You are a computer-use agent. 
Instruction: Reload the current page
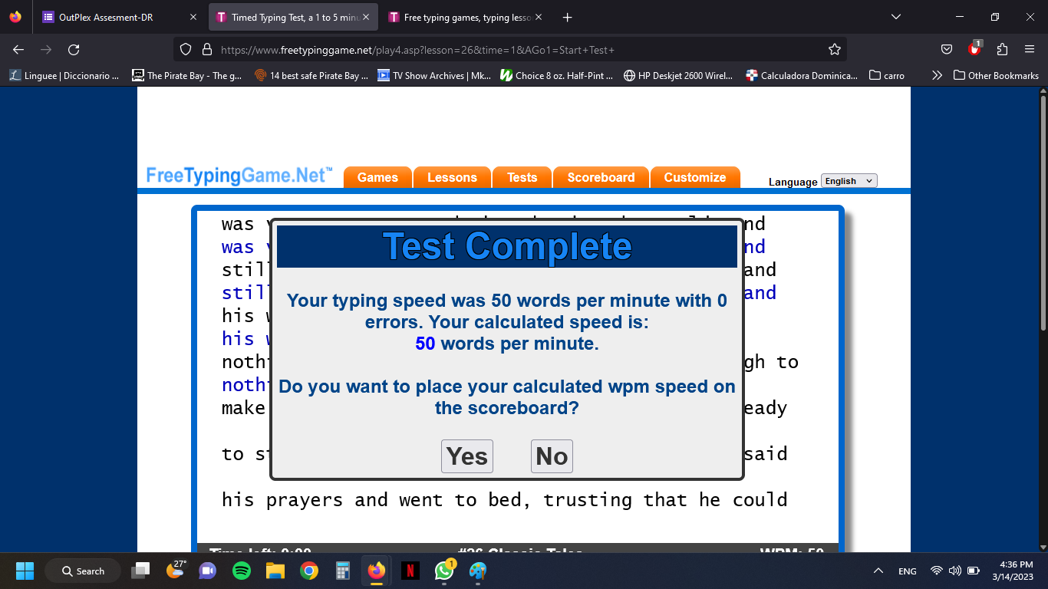[74, 50]
